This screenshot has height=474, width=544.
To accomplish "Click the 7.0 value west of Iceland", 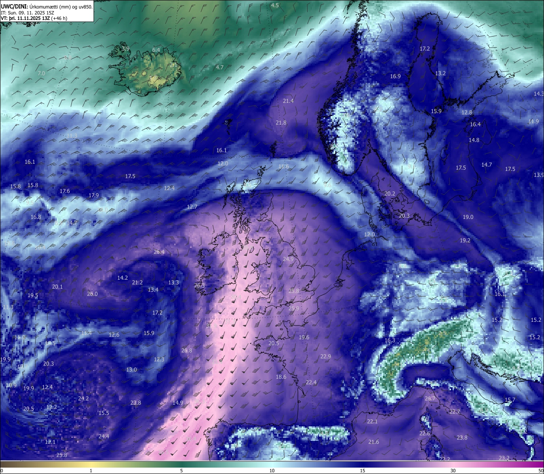I will pyautogui.click(x=41, y=74).
